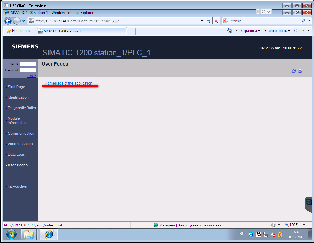This screenshot has width=314, height=243.
Task: Go to Variable Status in sidebar
Action: (20, 144)
